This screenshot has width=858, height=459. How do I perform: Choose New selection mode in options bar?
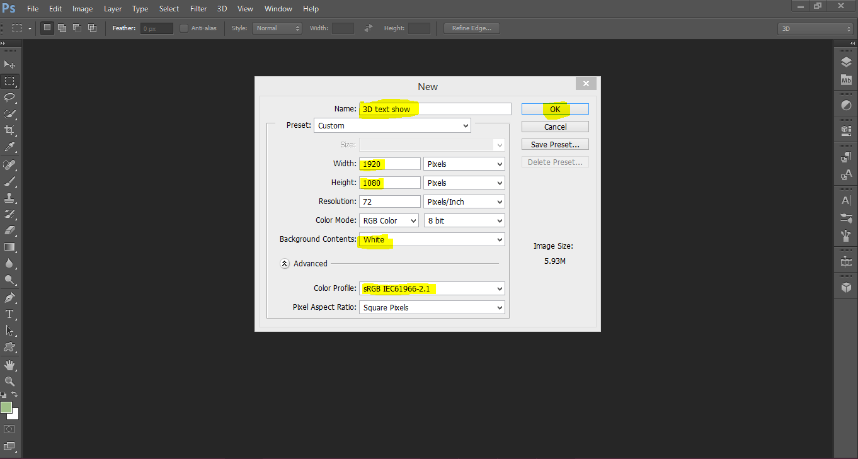click(47, 28)
